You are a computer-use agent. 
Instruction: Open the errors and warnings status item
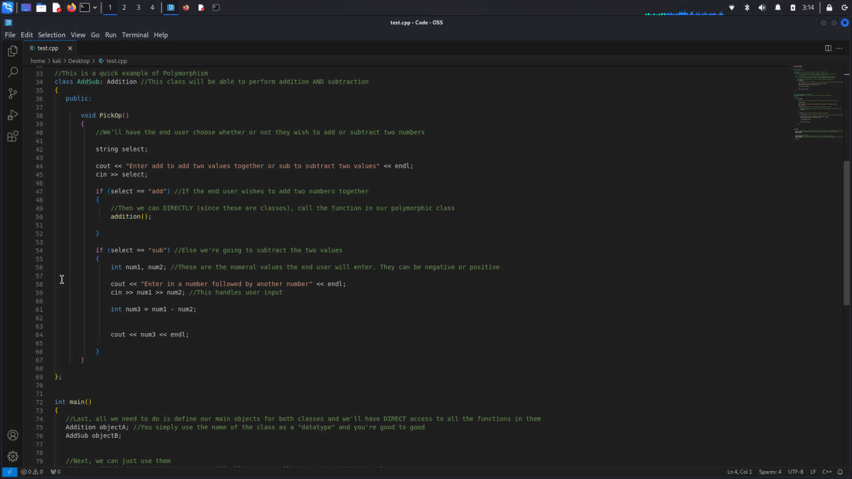pyautogui.click(x=32, y=472)
